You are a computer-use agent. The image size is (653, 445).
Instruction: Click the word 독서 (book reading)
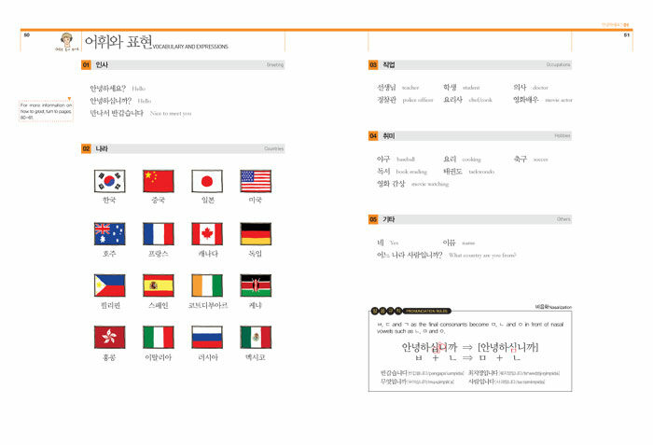tap(383, 172)
